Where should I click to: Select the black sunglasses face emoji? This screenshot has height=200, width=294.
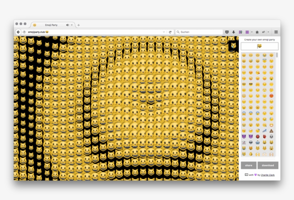[x=251, y=84]
